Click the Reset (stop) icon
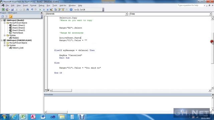214x120 pixels. click(x=47, y=10)
